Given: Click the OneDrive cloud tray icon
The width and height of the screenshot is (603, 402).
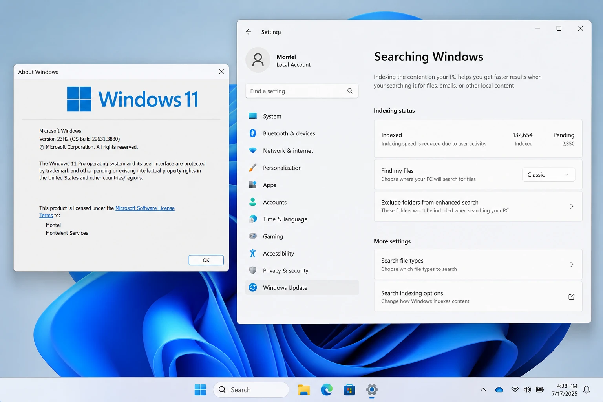Looking at the screenshot, I should [499, 390].
